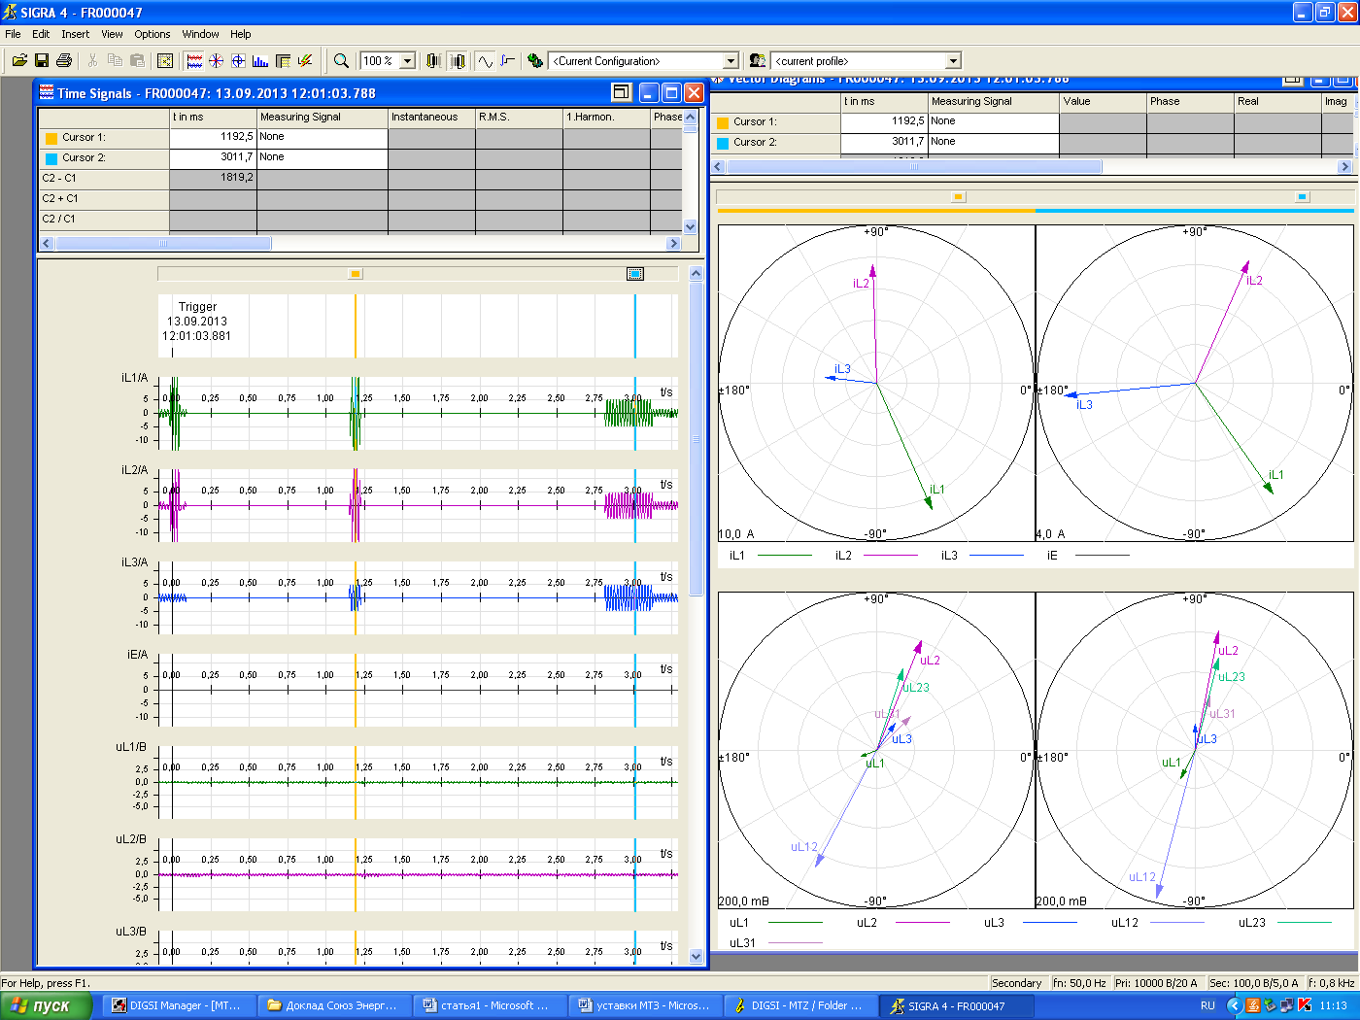Print using the printer toolbar icon

[x=64, y=61]
